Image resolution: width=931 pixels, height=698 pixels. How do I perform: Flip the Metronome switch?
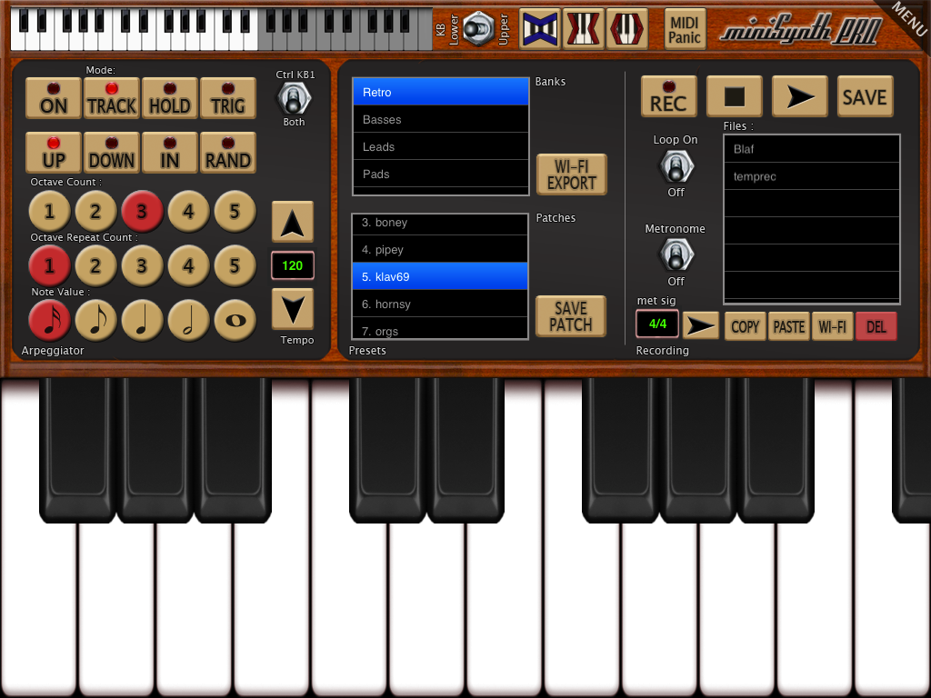tap(676, 255)
